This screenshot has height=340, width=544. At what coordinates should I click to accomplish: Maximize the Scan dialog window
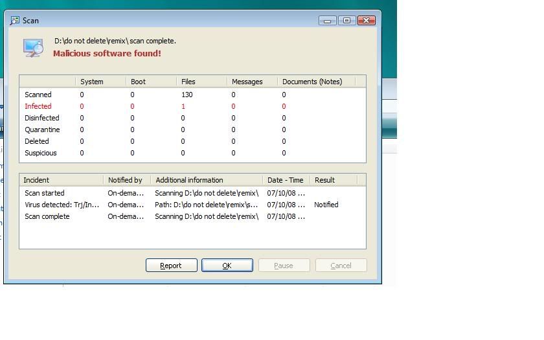point(346,21)
